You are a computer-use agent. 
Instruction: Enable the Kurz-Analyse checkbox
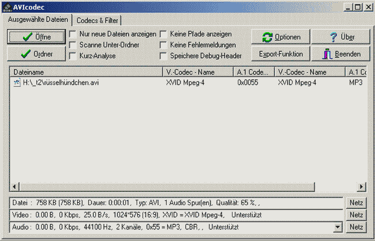72,56
